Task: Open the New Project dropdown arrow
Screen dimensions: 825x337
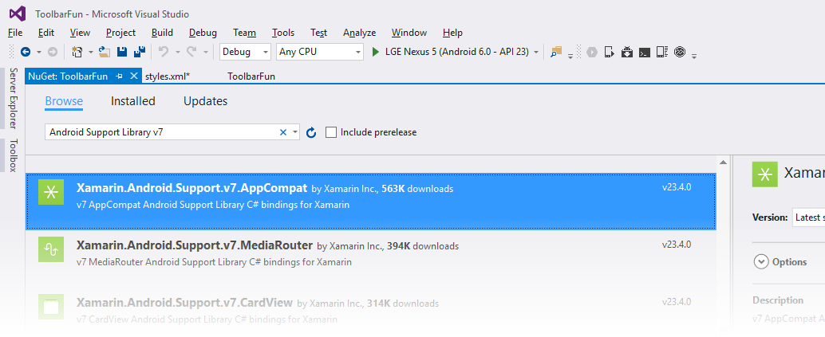Action: (90, 52)
